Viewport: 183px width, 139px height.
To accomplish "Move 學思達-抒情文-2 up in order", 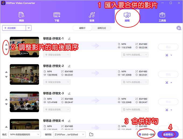I will click(x=6, y=72).
